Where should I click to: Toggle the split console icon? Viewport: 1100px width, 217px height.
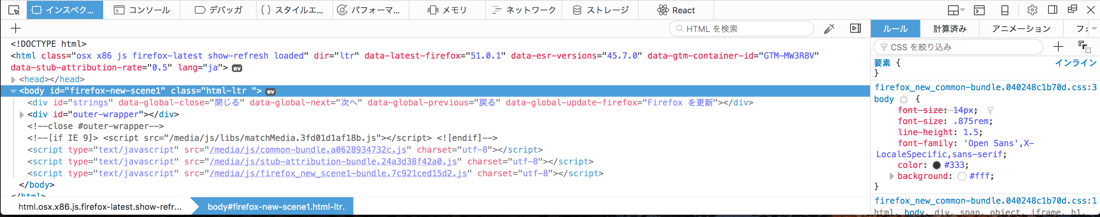[x=979, y=10]
